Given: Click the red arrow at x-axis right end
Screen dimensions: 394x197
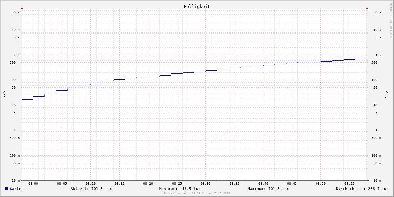Looking at the screenshot, I should pos(368,180).
